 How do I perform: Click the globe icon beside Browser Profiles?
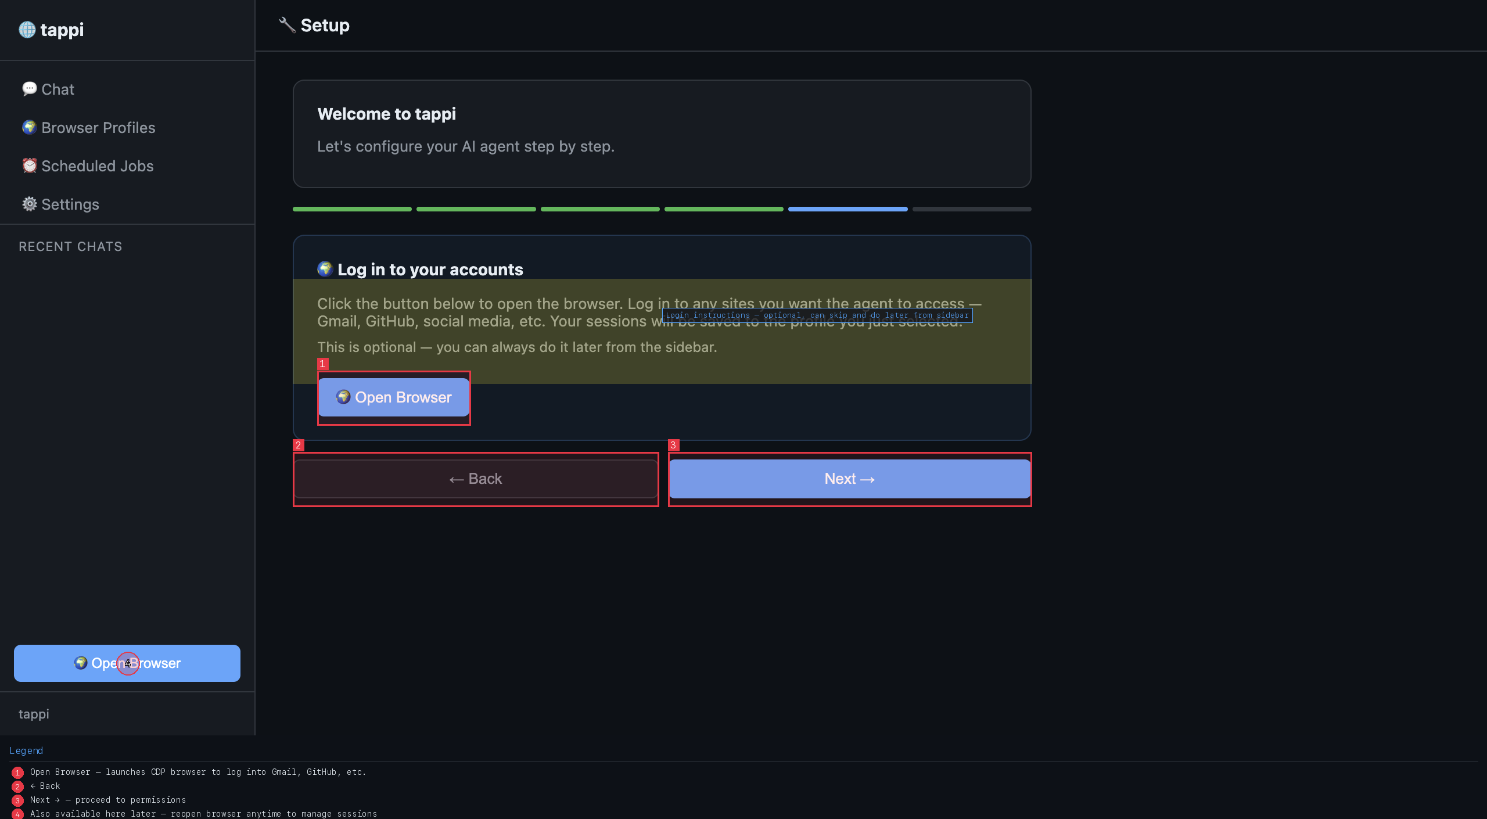coord(30,127)
